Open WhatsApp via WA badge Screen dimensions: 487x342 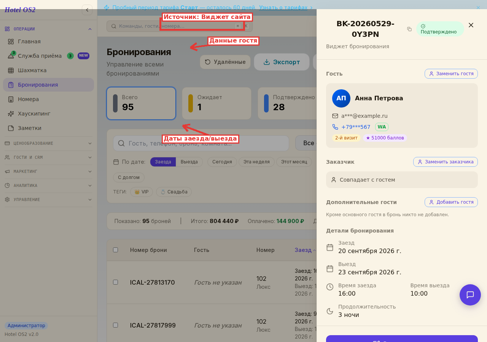(x=382, y=127)
